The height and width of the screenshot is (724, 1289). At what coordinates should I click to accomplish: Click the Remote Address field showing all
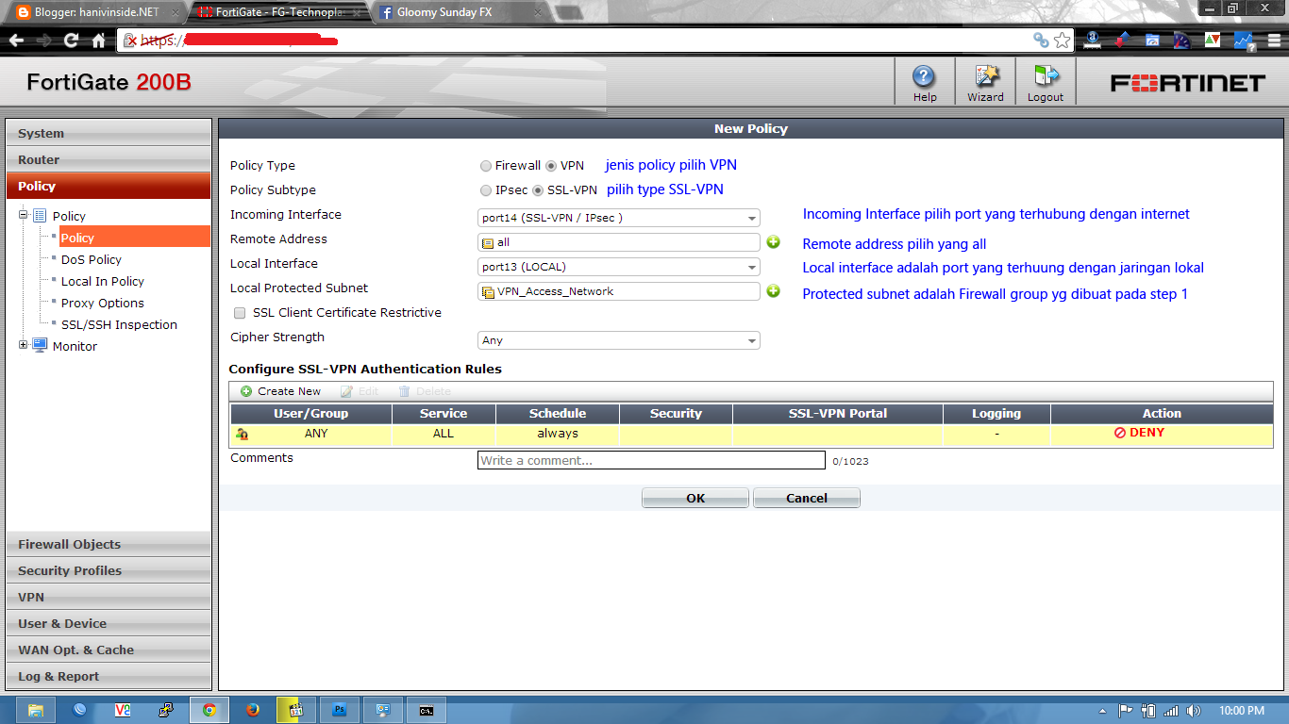point(618,242)
